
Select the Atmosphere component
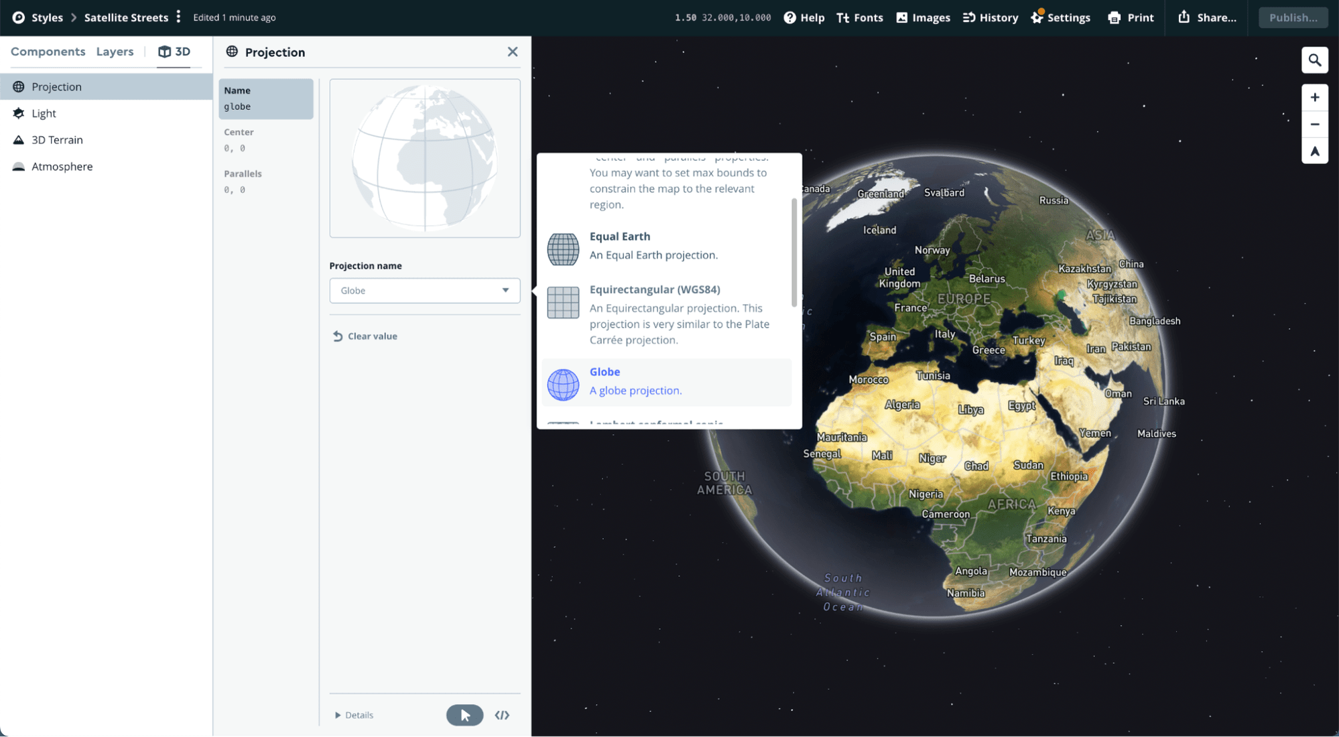[x=62, y=166]
